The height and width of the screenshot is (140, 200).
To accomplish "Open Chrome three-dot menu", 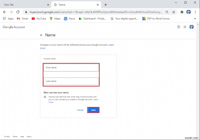I will pyautogui.click(x=195, y=12).
